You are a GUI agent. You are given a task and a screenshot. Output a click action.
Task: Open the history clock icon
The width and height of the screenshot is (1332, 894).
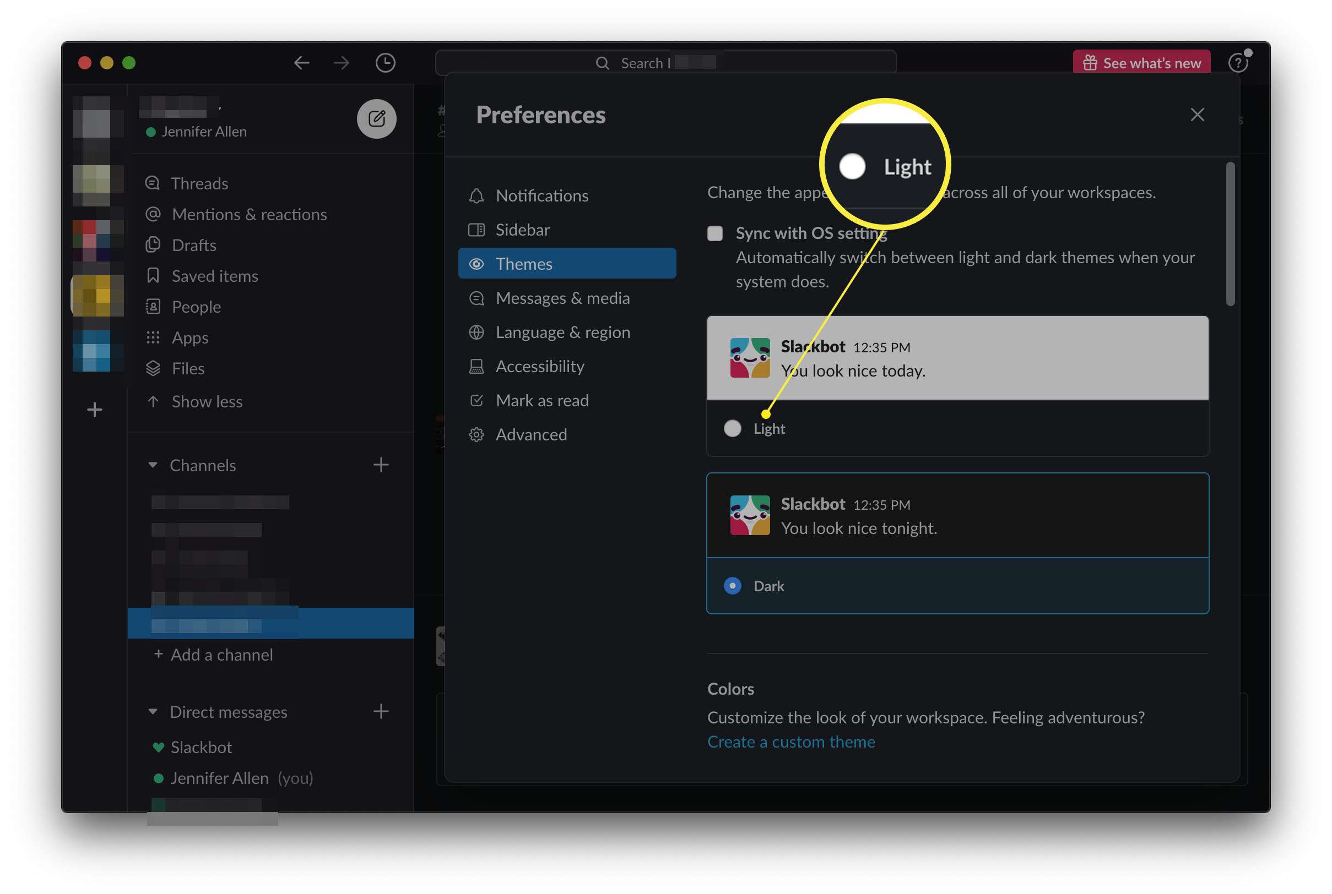click(386, 63)
